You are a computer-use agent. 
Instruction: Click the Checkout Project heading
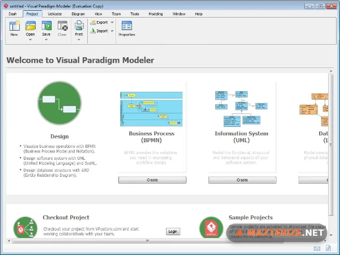66,218
